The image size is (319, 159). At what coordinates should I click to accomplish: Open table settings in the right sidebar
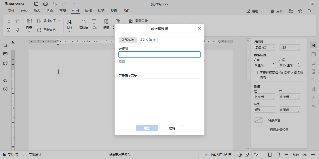pos(313,54)
